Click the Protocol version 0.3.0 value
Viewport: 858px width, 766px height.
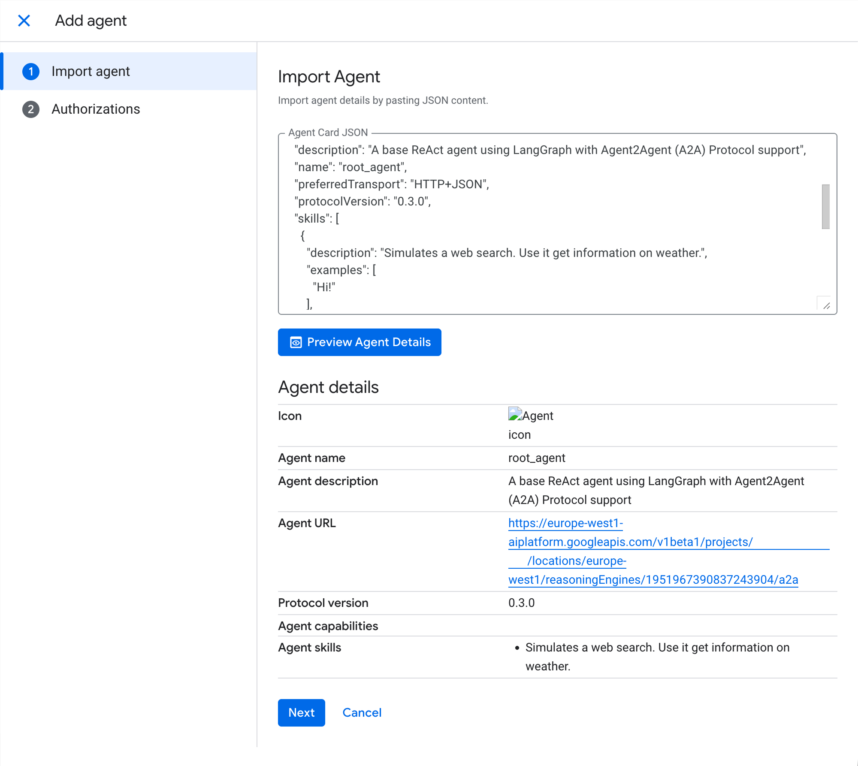tap(521, 603)
